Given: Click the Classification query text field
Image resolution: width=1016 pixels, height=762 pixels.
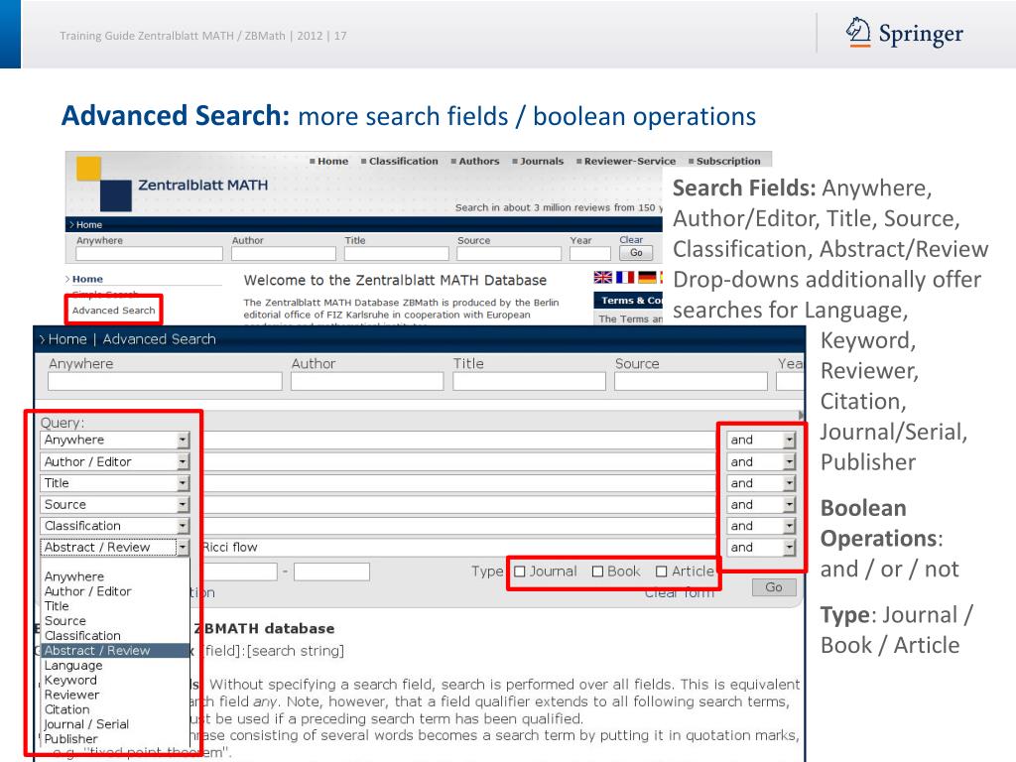Looking at the screenshot, I should tap(458, 526).
